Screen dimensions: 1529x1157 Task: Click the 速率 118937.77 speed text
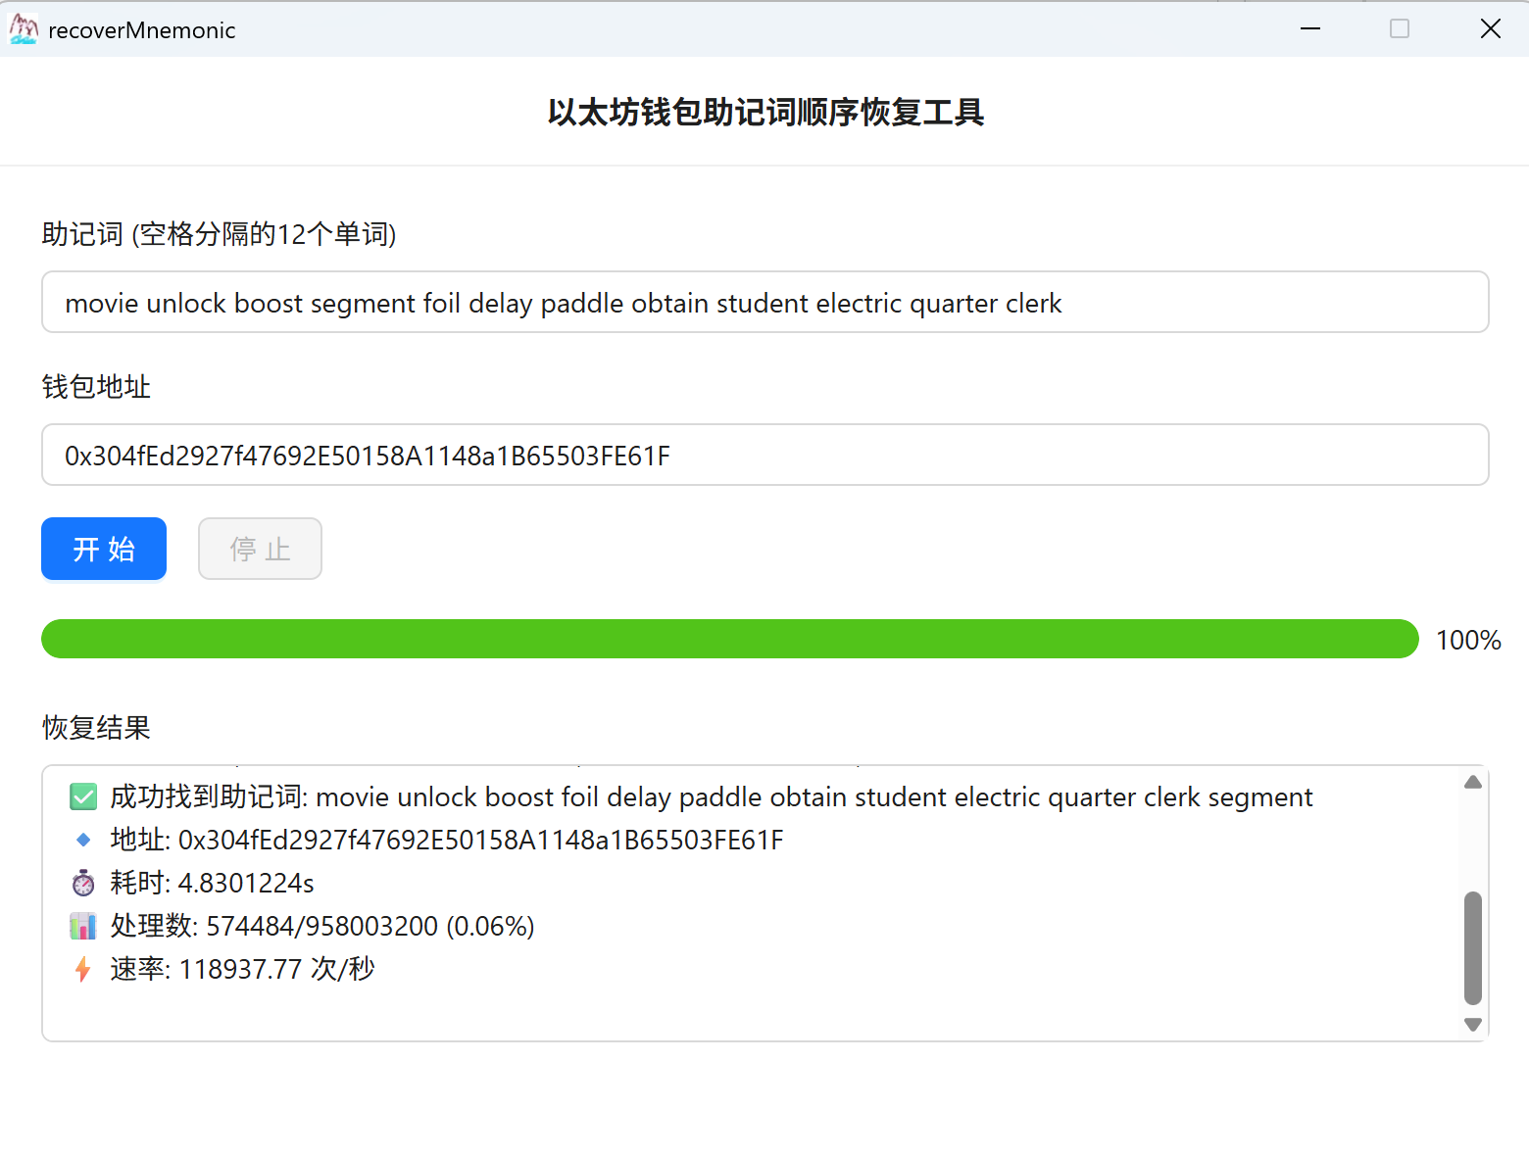pos(242,969)
